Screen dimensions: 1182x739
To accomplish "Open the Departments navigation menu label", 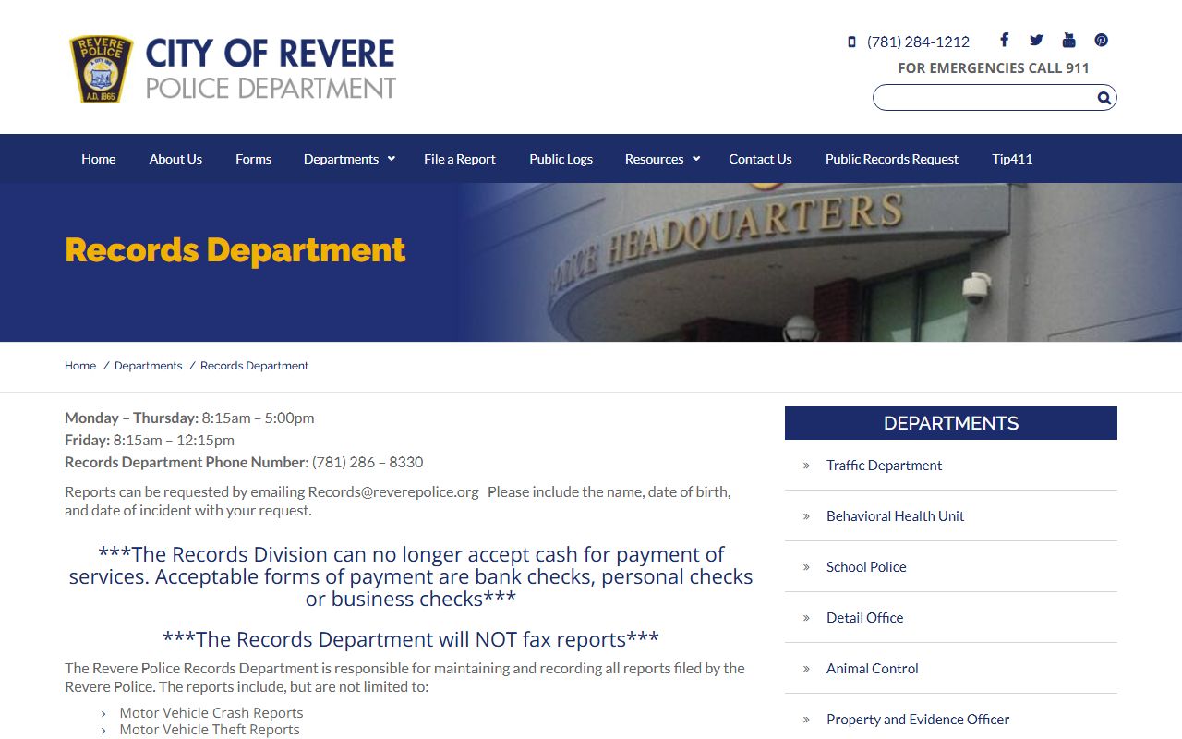I will tap(341, 159).
